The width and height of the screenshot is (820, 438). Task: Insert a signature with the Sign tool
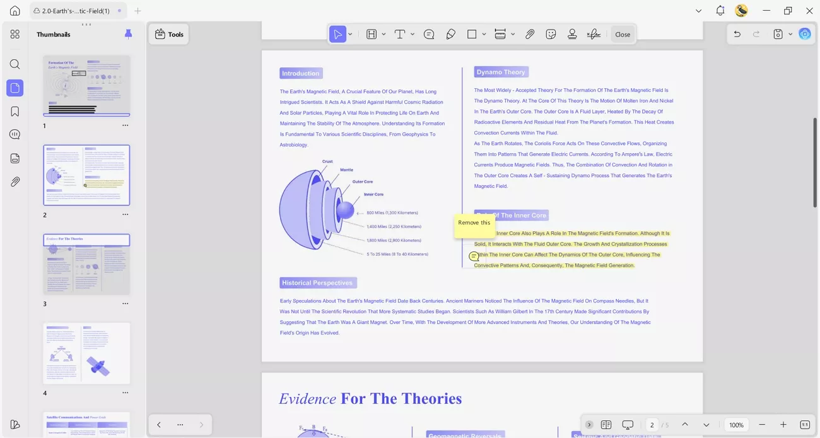pyautogui.click(x=593, y=34)
